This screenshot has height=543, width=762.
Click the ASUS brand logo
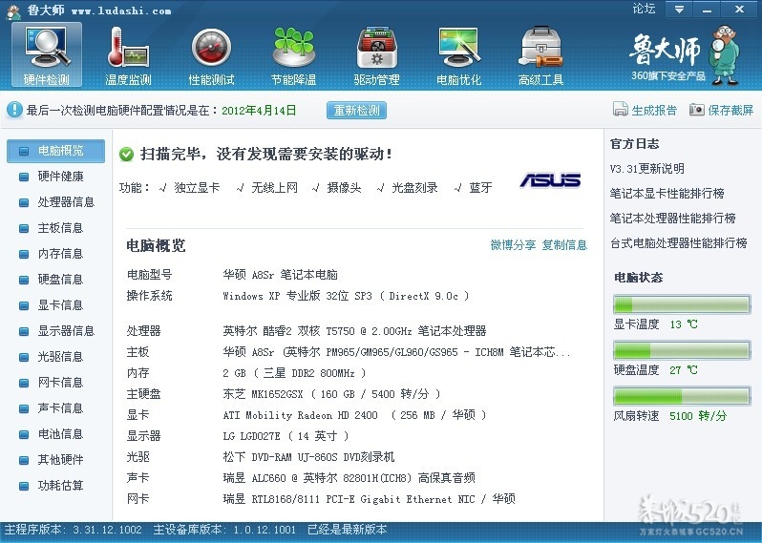pyautogui.click(x=550, y=180)
